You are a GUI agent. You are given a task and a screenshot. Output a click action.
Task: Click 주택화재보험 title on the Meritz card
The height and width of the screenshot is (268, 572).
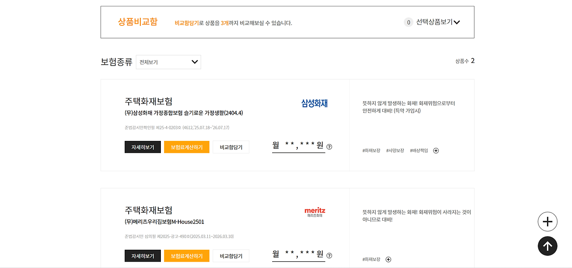coord(148,210)
